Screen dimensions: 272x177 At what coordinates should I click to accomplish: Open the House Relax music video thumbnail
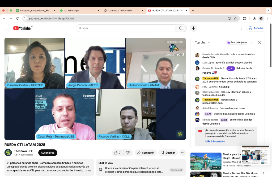point(206,161)
